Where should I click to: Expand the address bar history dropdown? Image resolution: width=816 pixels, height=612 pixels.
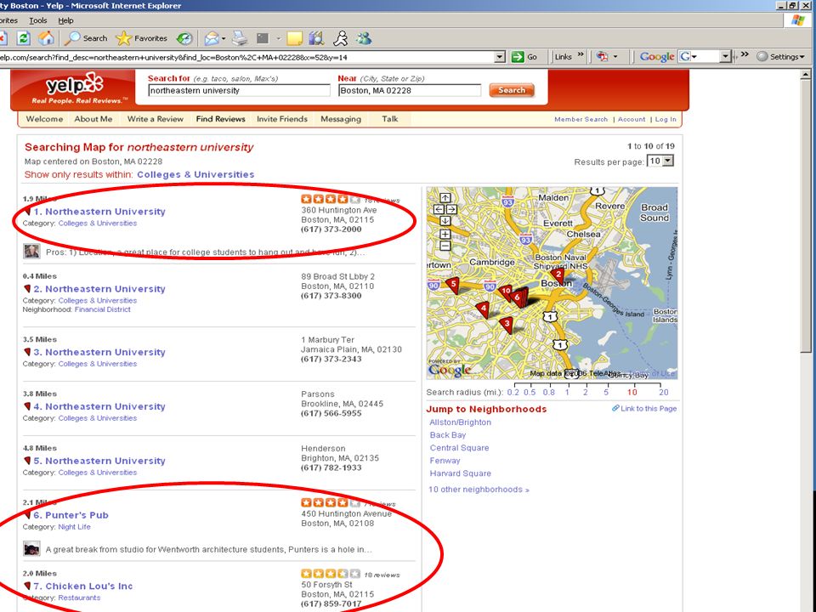point(500,57)
